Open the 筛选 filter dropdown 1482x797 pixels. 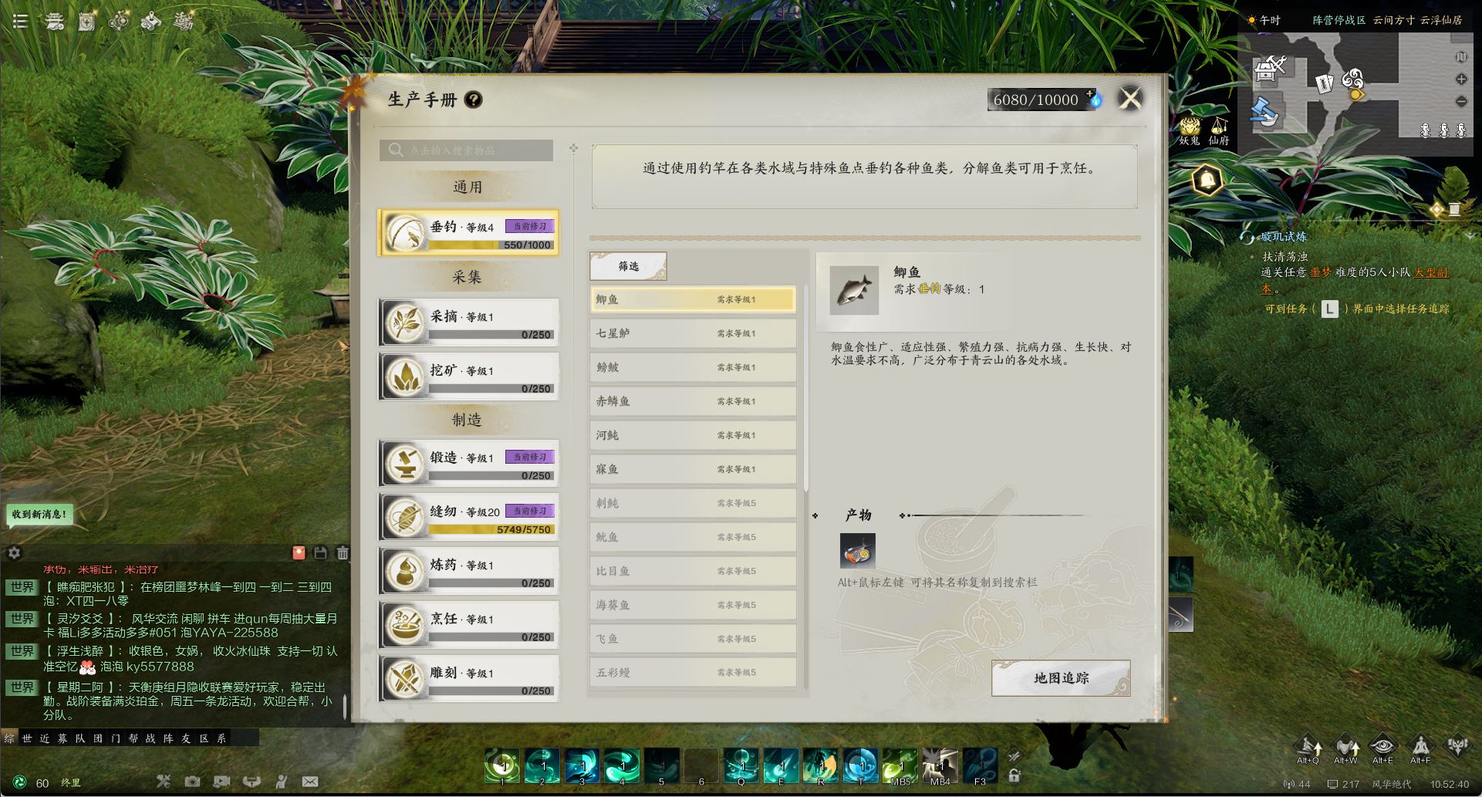point(628,266)
